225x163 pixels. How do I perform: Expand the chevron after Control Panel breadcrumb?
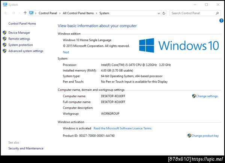pos(60,13)
